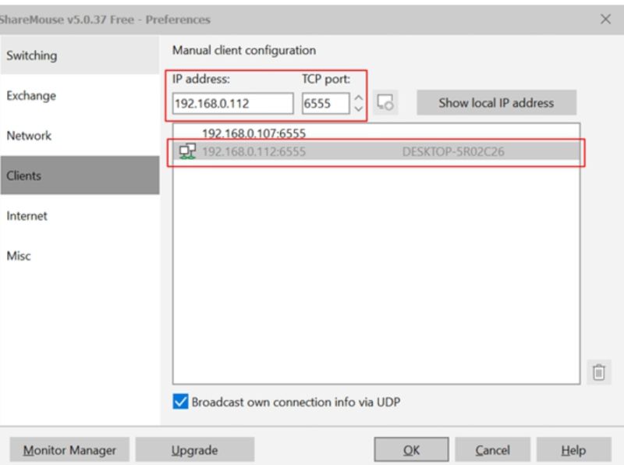Toggle Broadcast own connection info via UDP
This screenshot has height=465, width=624.
point(180,402)
